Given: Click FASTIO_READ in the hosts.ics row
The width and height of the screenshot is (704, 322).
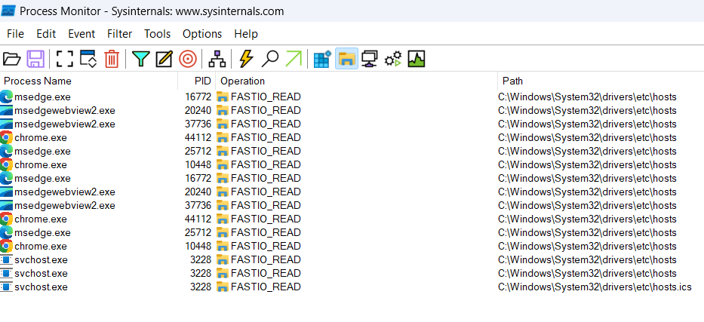Looking at the screenshot, I should [x=266, y=287].
